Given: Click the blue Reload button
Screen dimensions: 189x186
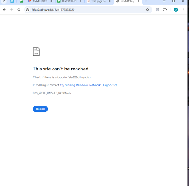Looking at the screenshot, I should [x=40, y=109].
